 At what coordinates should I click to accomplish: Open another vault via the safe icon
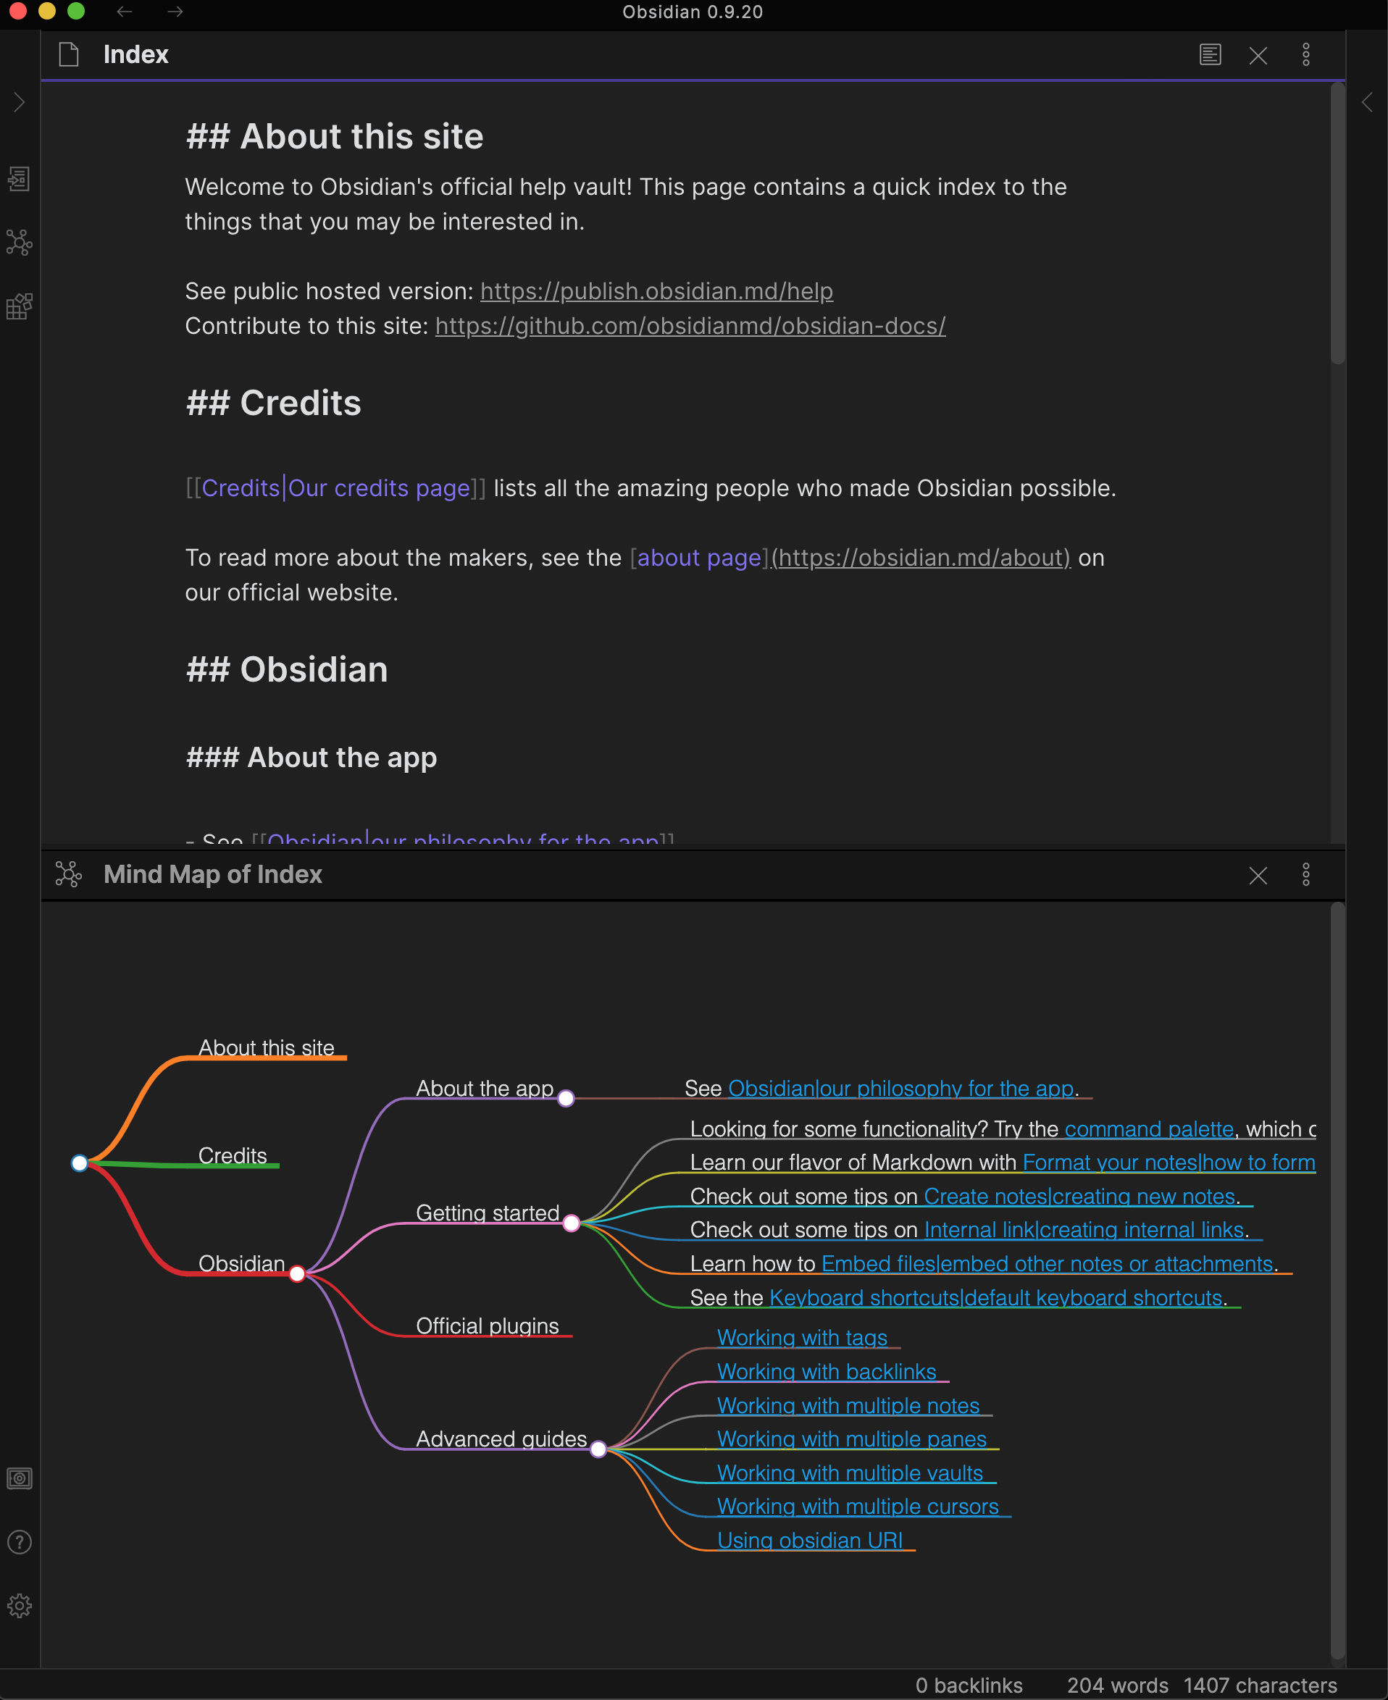19,1478
